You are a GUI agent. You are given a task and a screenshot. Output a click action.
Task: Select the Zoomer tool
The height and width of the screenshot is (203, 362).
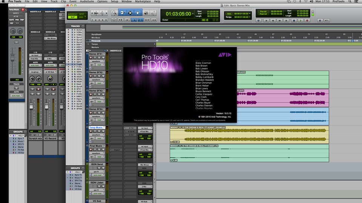point(114,13)
